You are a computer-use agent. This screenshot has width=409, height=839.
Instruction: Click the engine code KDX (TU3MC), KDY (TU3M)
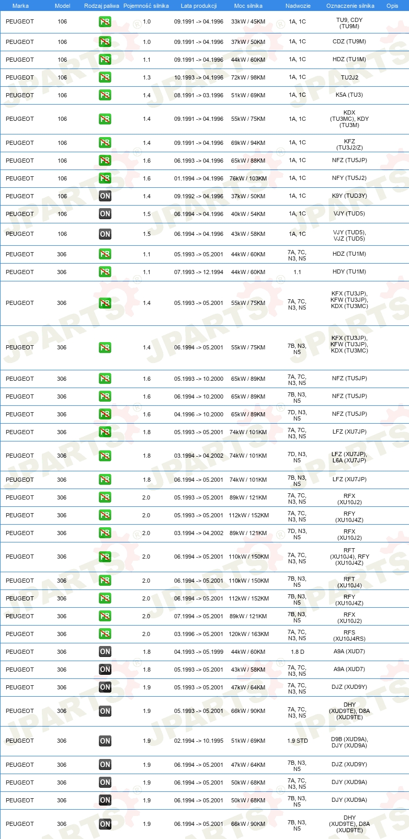(x=349, y=119)
